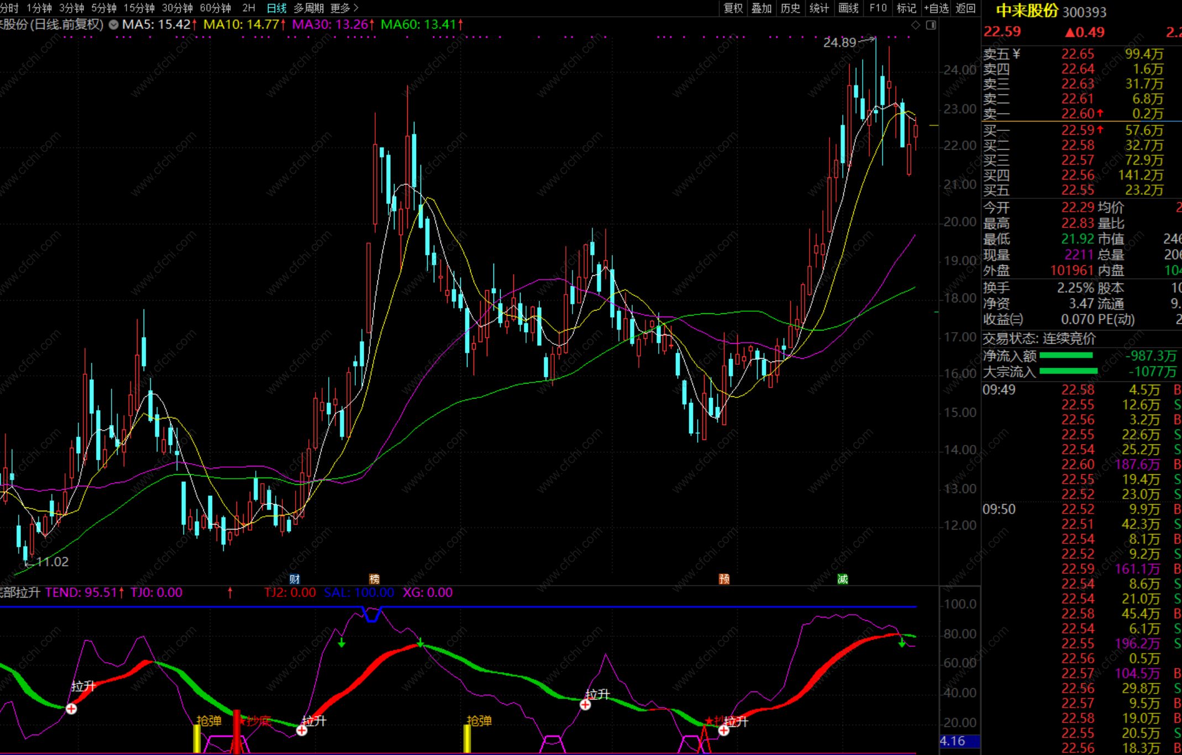Click the 预 event marker on timeline
This screenshot has height=755, width=1182.
724,579
